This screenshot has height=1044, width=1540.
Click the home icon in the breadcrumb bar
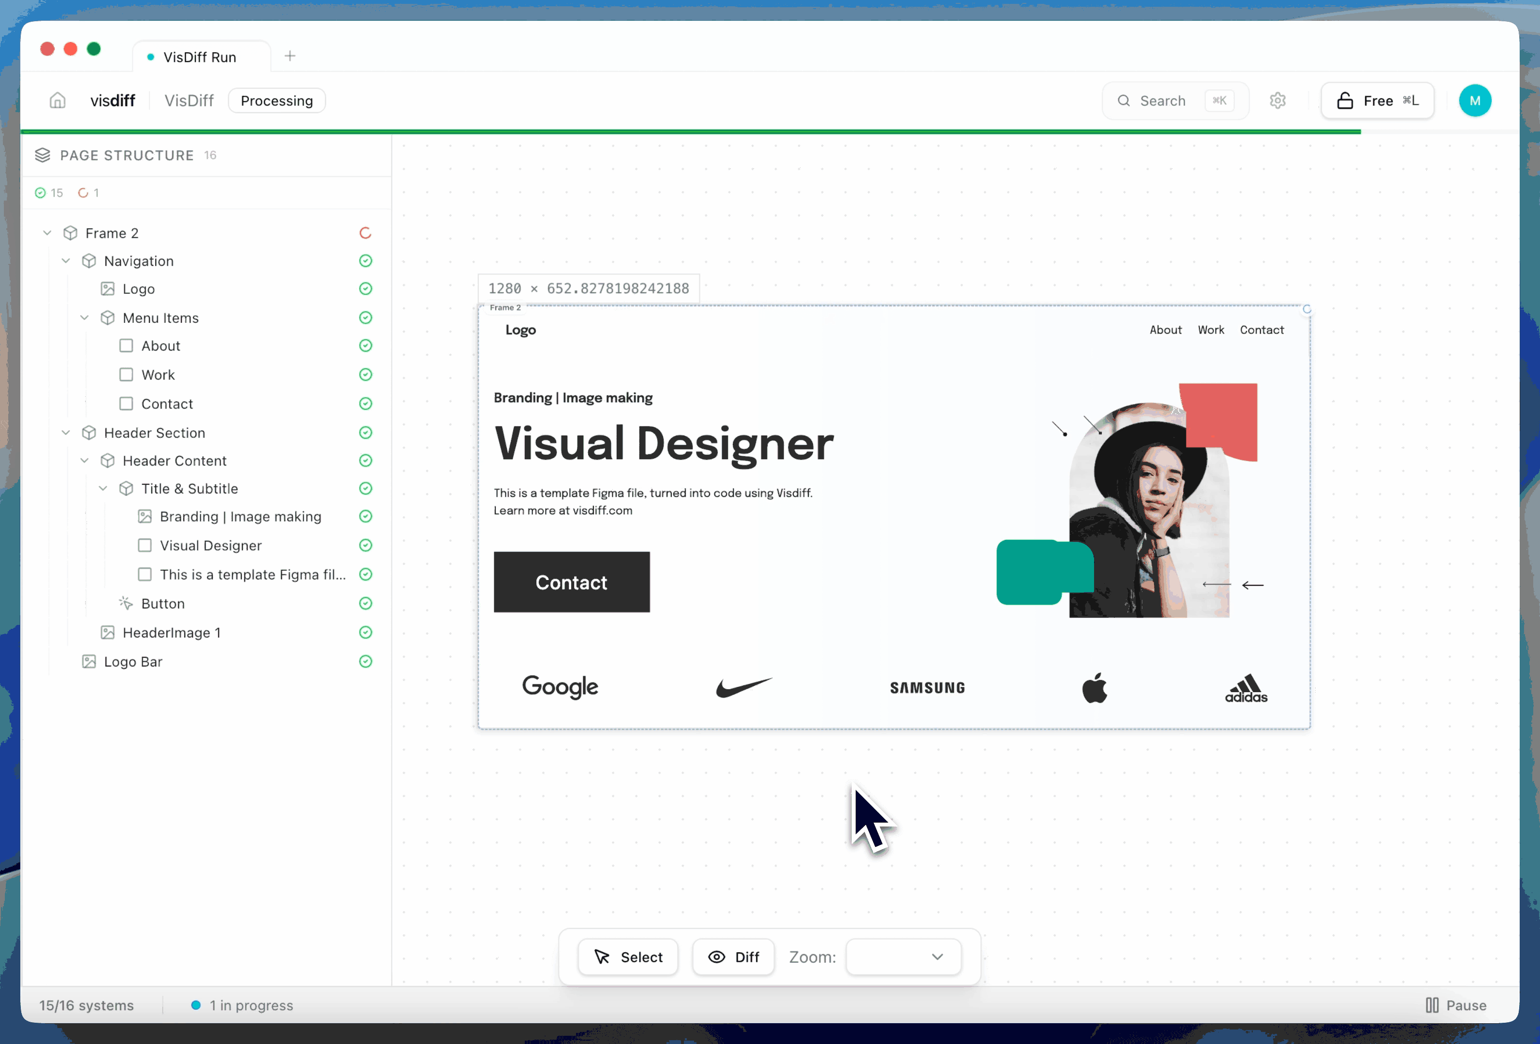click(x=57, y=100)
